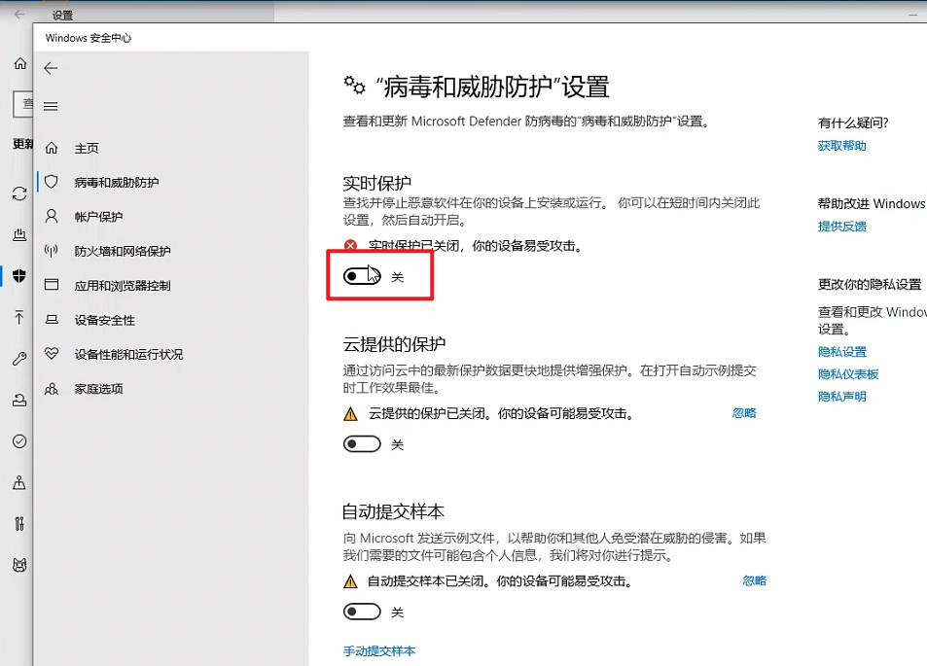
Task: Click the laptop icon for 设备安全性
Action: click(x=53, y=320)
